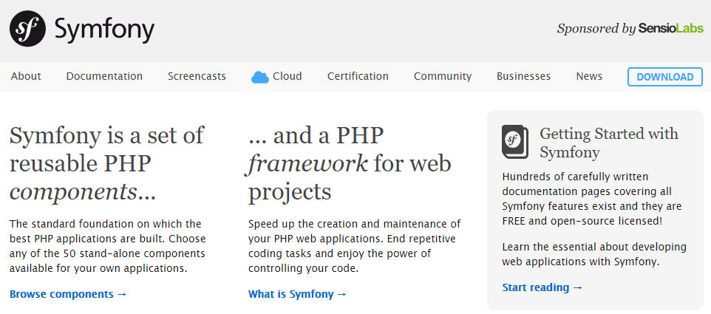Open the News page

[589, 76]
